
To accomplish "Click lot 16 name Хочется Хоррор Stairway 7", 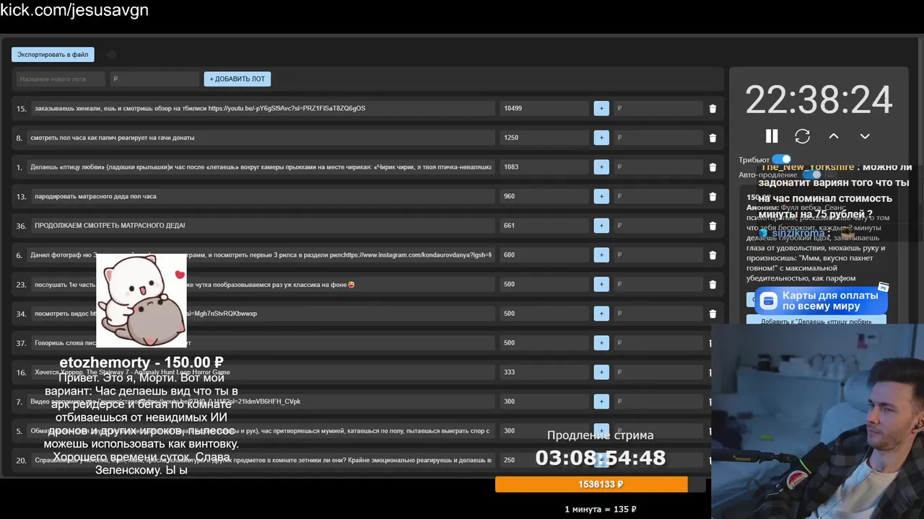I will [263, 372].
